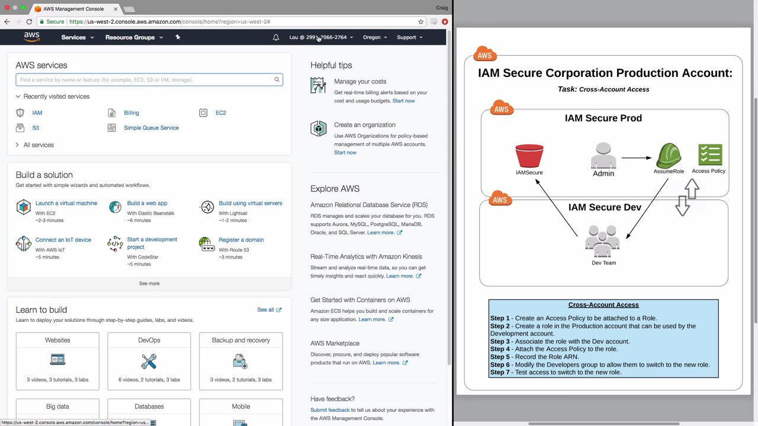Screen dimensions: 758x426
Task: Expand See more solutions
Action: [x=149, y=283]
